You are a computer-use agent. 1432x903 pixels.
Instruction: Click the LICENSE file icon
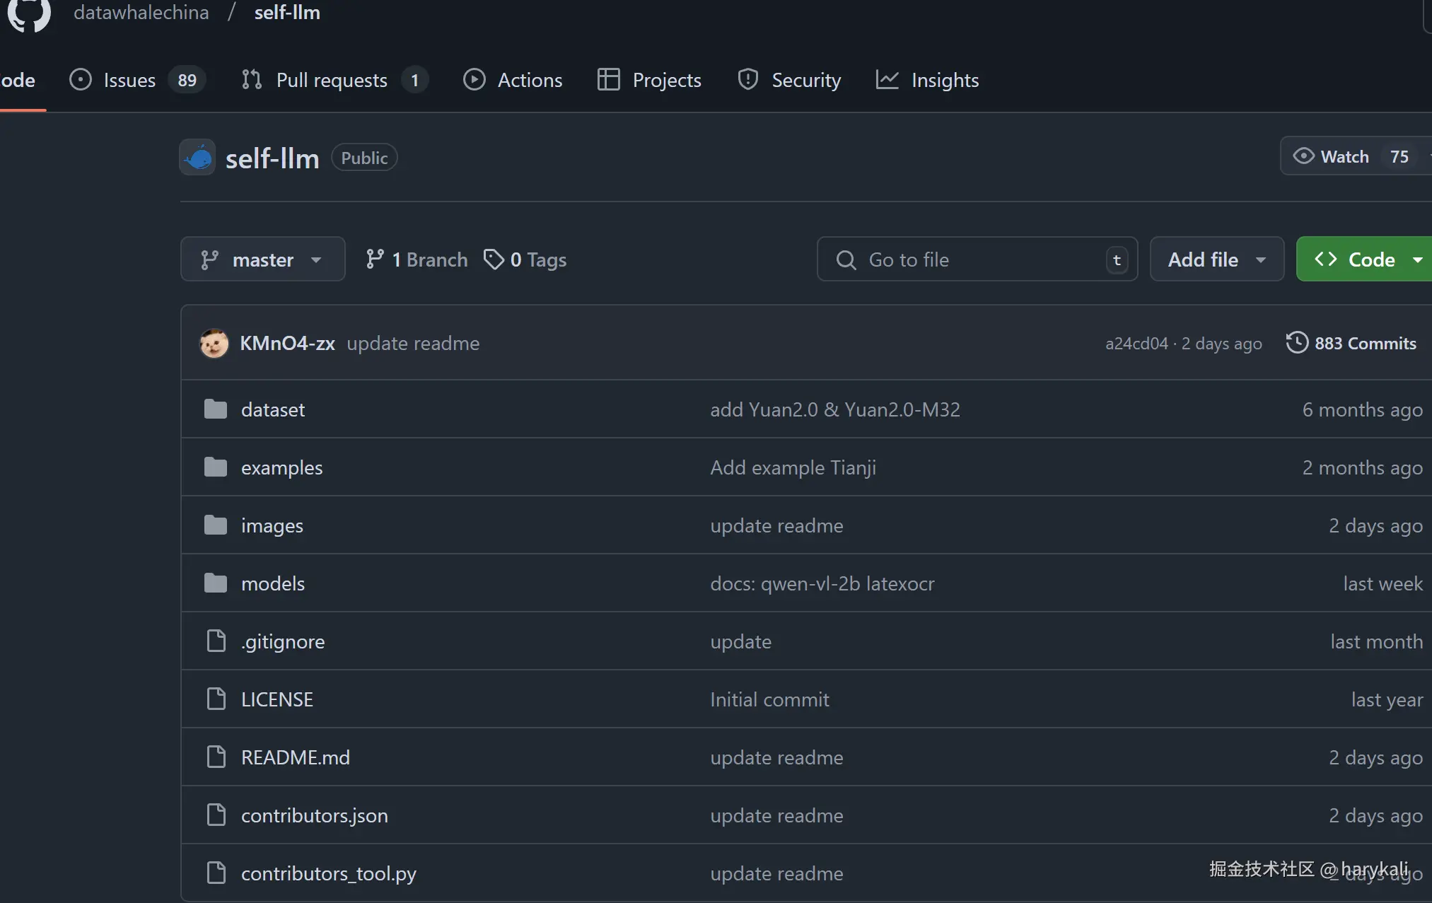pyautogui.click(x=215, y=699)
